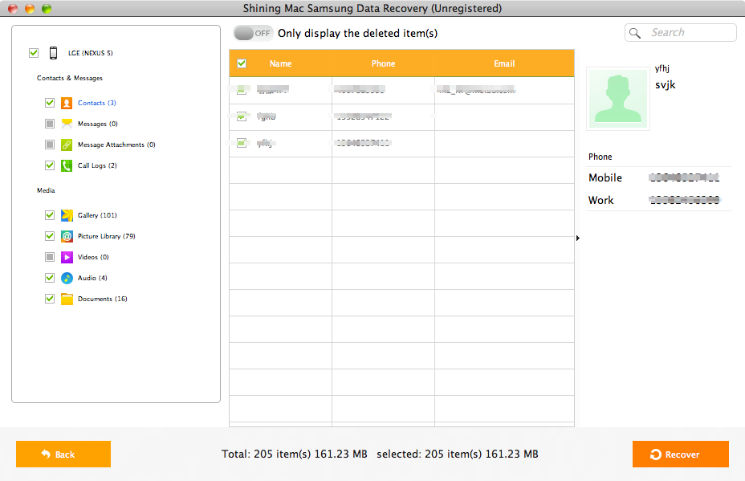This screenshot has width=745, height=481.
Task: Click the Messages envelope icon
Action: (x=67, y=124)
